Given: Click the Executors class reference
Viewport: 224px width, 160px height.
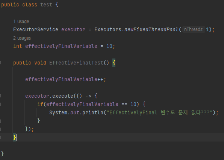Looking at the screenshot, I should tap(108, 29).
